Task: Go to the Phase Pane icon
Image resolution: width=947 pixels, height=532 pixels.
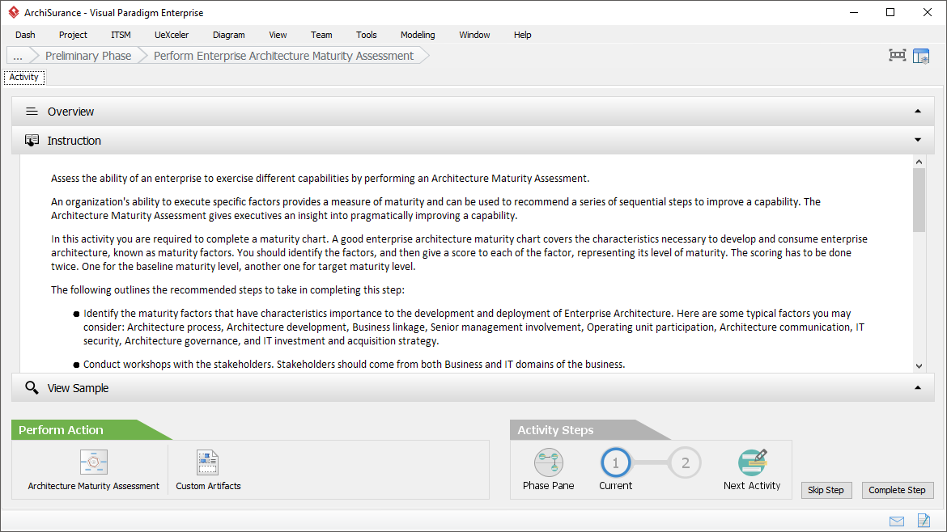Action: [x=549, y=462]
